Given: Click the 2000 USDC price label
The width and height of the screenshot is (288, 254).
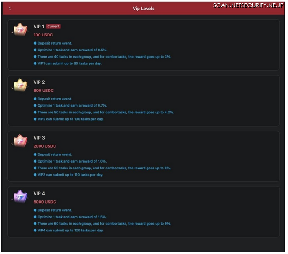Looking at the screenshot, I should pyautogui.click(x=45, y=146).
